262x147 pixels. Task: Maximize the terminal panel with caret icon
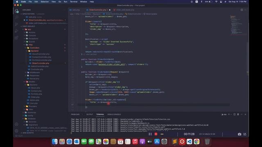pos(242,114)
